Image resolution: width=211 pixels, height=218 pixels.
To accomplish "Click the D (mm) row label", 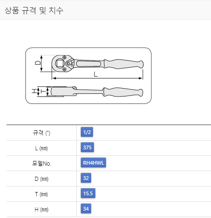I will click(x=41, y=179).
